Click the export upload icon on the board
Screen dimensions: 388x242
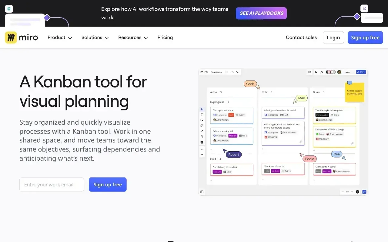tap(232, 72)
